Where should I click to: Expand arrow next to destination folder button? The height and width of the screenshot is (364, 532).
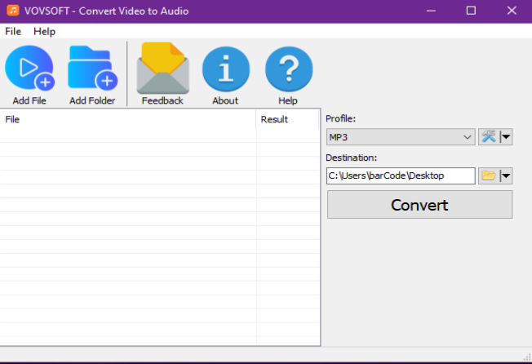point(506,175)
